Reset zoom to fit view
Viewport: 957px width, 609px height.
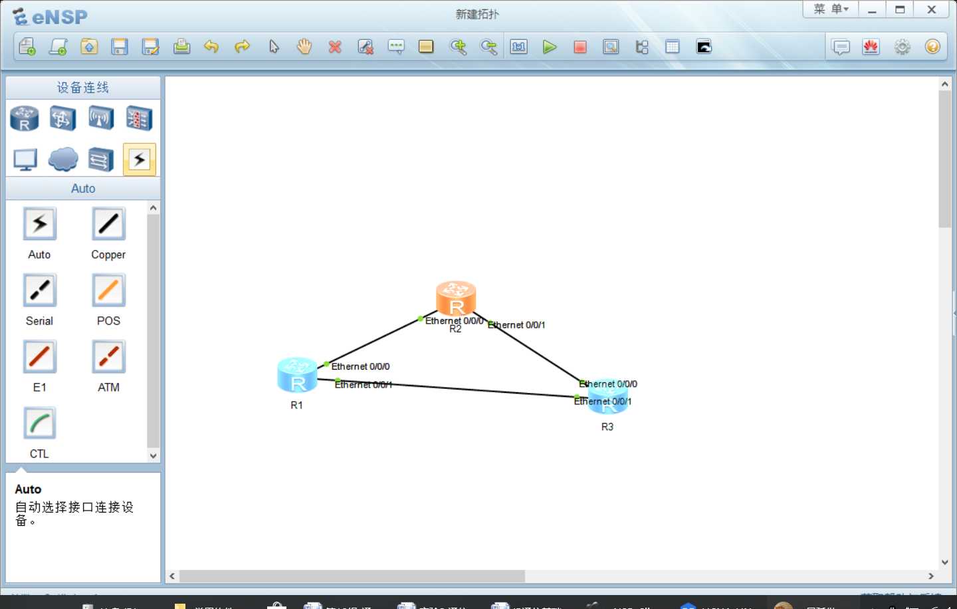[x=519, y=47]
